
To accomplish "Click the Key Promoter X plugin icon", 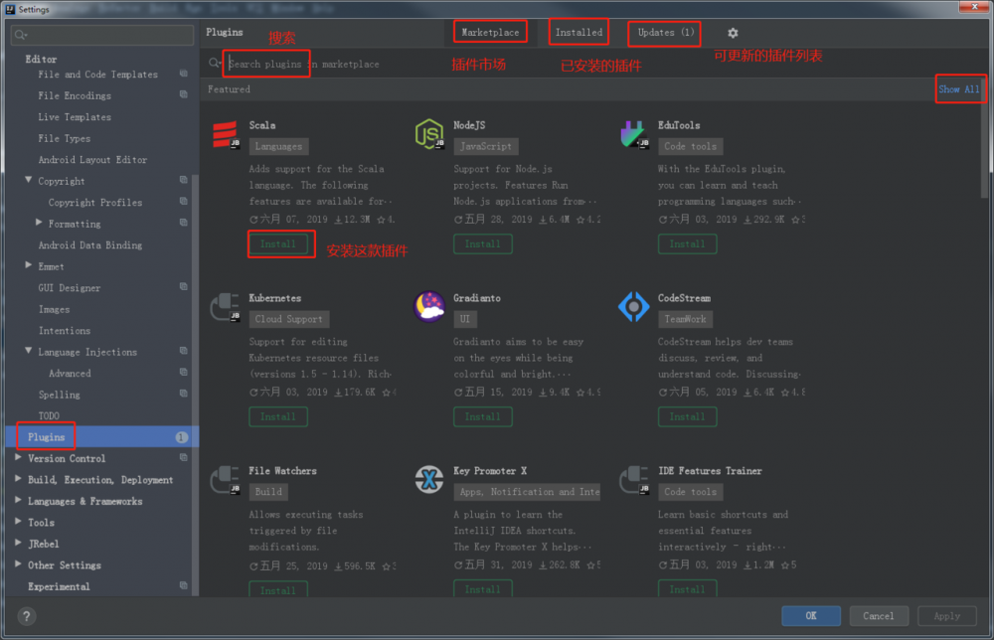I will 429,479.
